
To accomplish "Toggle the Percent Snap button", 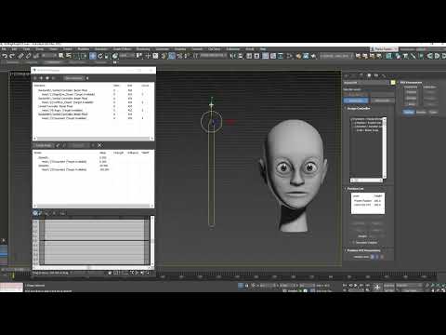I will tap(179, 56).
